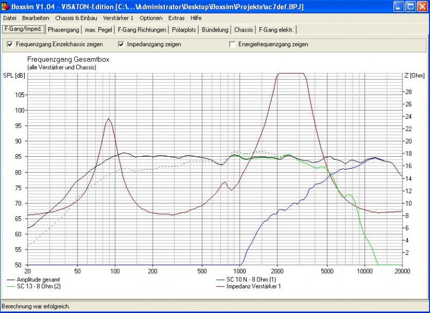Image resolution: width=430 pixels, height=313 pixels.
Task: Expand the Optionen menu
Action: pyautogui.click(x=150, y=18)
